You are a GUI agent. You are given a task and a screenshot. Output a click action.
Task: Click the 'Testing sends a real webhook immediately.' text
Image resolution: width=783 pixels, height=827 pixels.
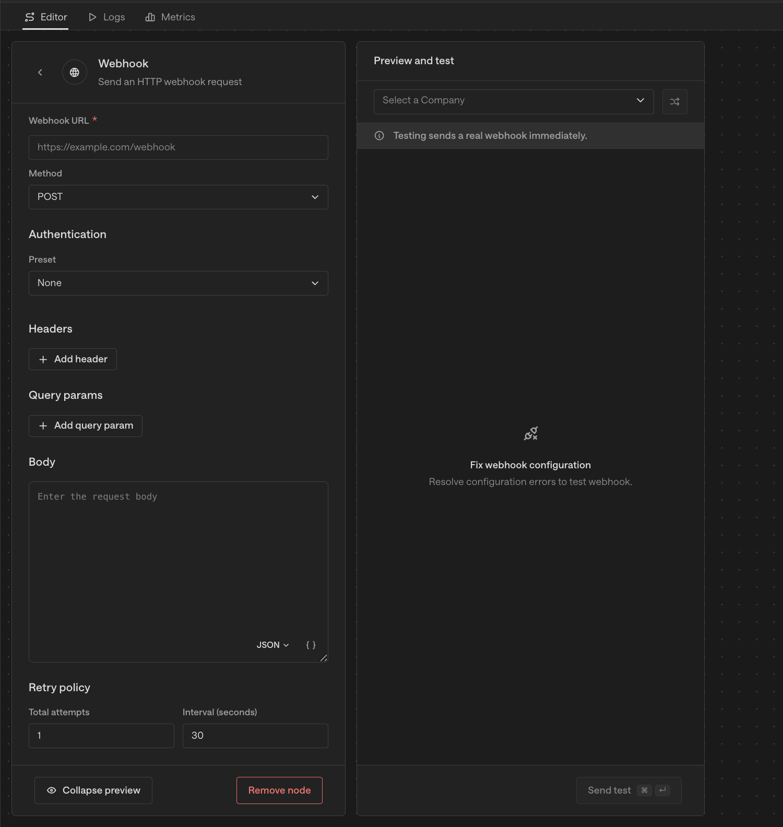(490, 136)
